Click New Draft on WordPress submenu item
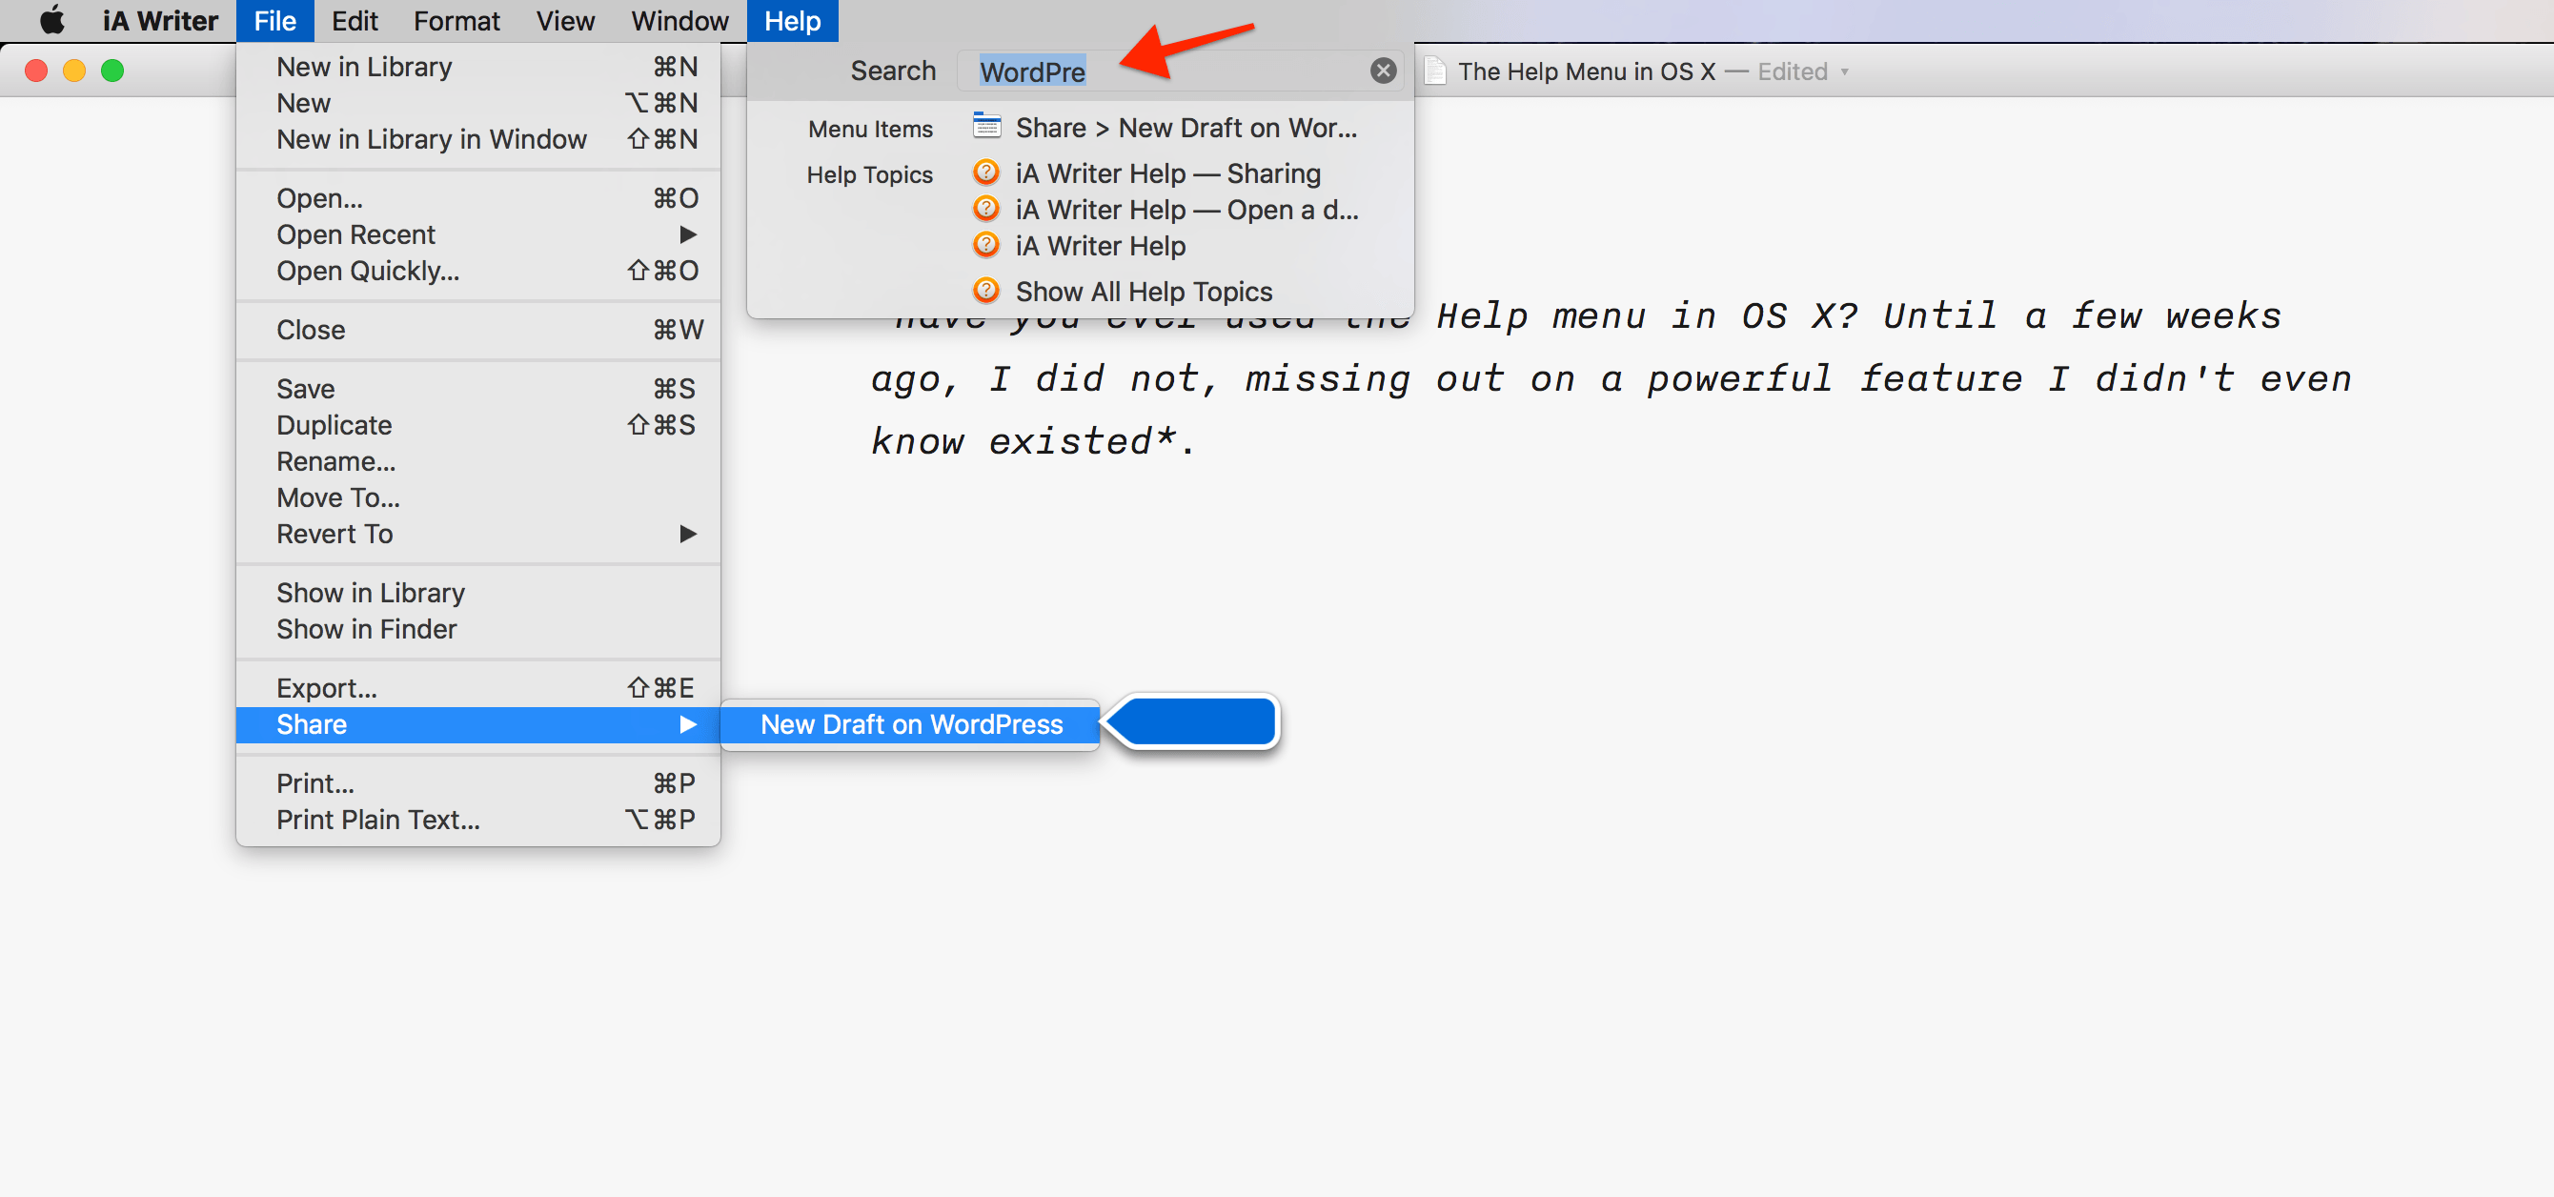Screen dimensions: 2554x1197 910,725
